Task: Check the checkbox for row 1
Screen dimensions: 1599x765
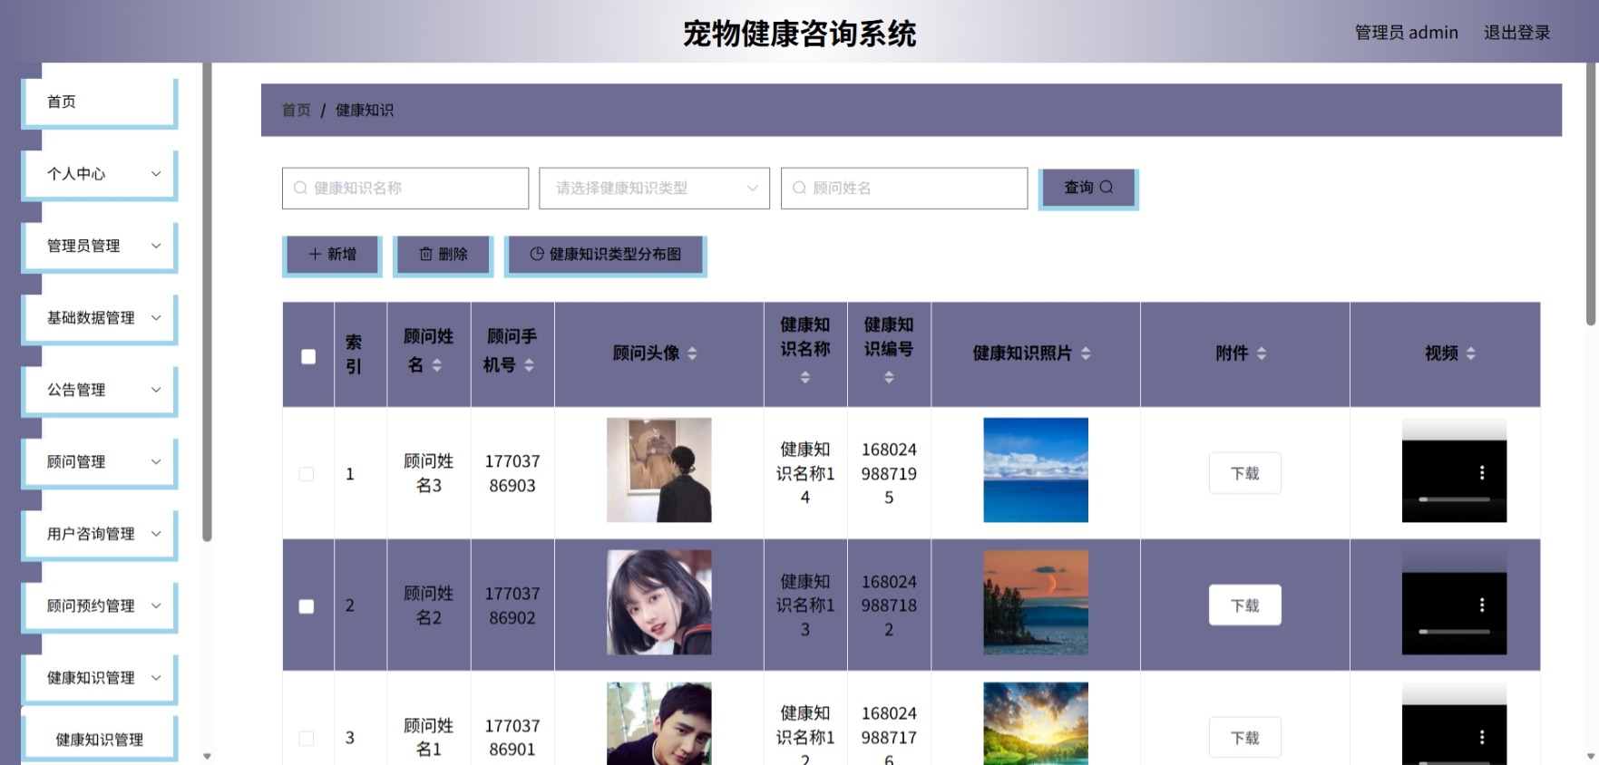Action: [307, 474]
